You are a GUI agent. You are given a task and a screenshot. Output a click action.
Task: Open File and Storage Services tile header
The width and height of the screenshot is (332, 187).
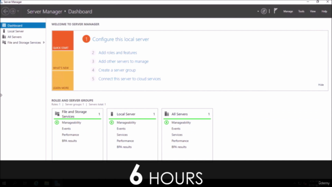pyautogui.click(x=77, y=114)
